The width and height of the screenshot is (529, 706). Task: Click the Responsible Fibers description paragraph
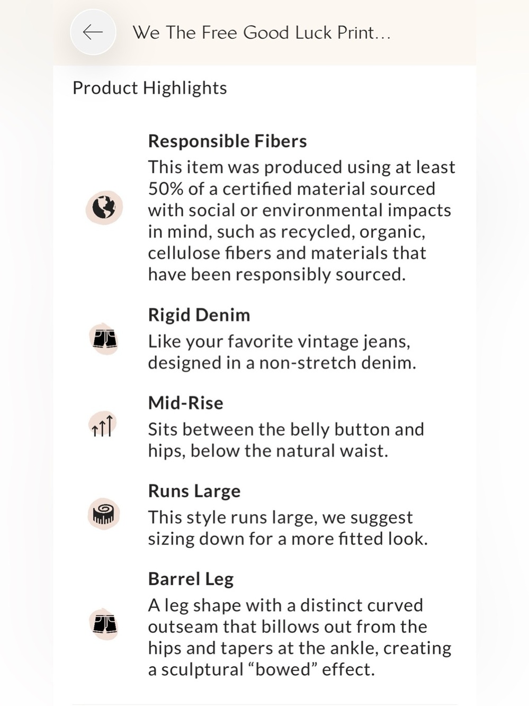[x=301, y=221]
